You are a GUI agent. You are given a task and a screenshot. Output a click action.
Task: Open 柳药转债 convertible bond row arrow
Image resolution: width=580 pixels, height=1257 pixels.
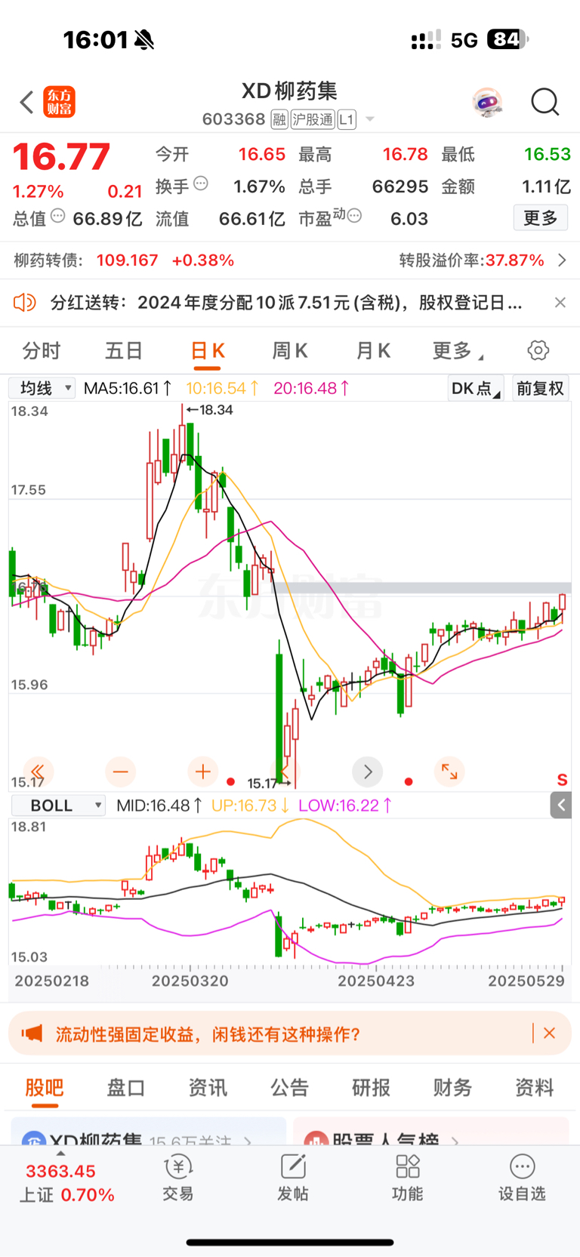point(562,260)
